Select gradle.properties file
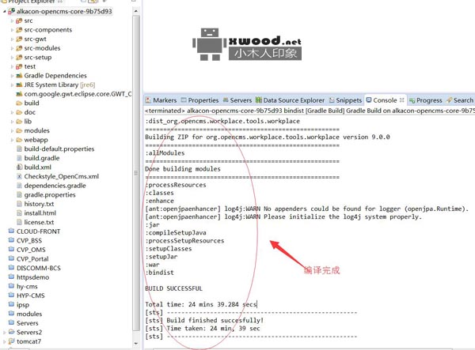 [x=50, y=195]
